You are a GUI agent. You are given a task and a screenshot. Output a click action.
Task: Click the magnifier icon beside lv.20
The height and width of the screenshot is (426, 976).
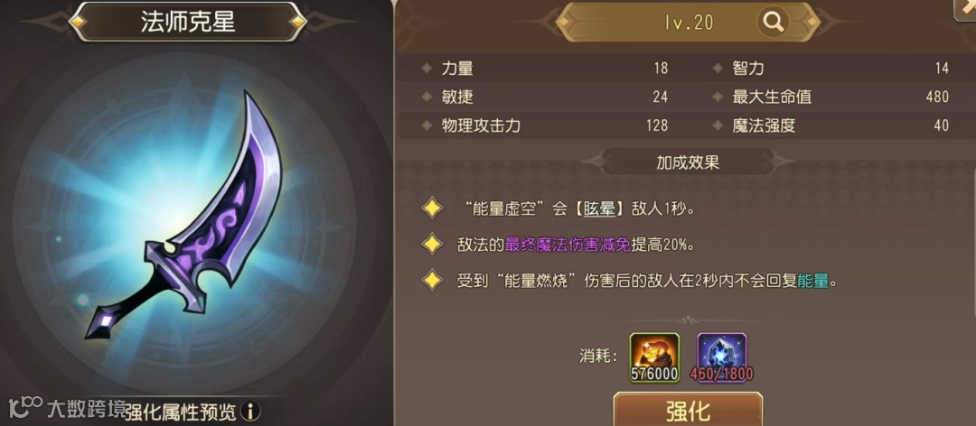pyautogui.click(x=773, y=23)
